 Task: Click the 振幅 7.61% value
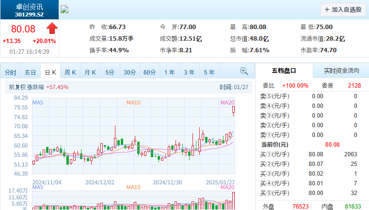click(x=259, y=50)
